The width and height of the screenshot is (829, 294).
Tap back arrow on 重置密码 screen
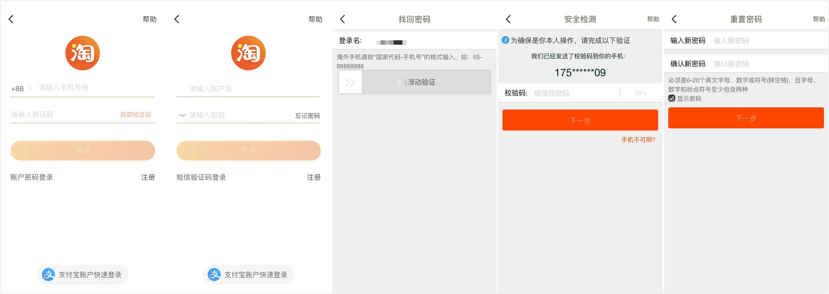click(674, 19)
